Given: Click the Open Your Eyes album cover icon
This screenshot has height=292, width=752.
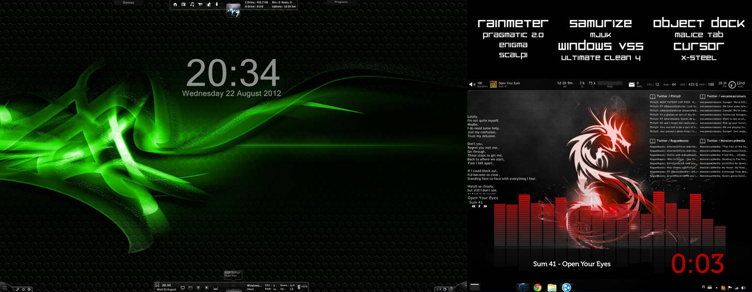Looking at the screenshot, I should click(x=493, y=84).
